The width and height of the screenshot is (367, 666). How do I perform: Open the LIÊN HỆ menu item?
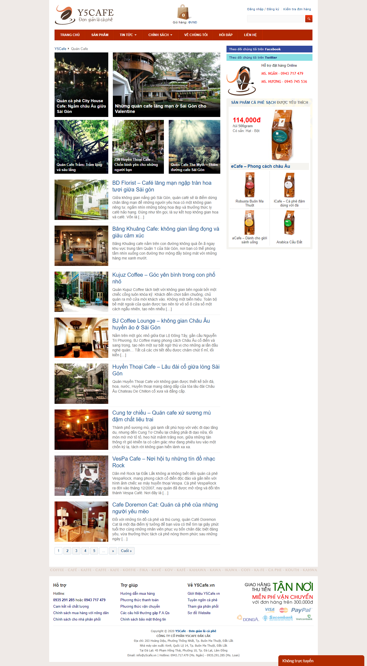tap(250, 35)
